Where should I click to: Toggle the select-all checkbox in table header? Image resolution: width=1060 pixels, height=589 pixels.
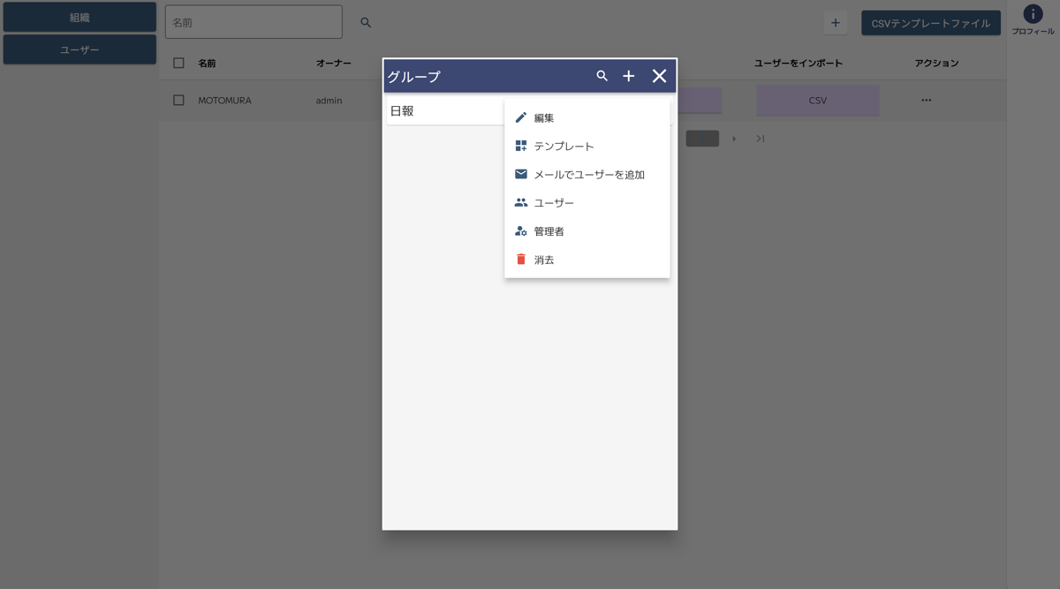click(178, 63)
